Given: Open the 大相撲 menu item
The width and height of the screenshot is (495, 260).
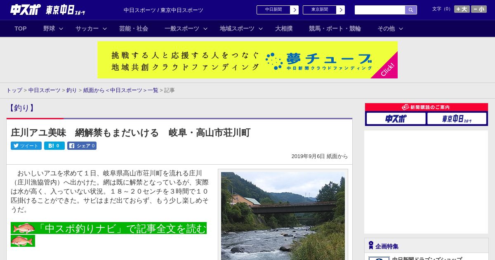Looking at the screenshot, I should [x=284, y=28].
